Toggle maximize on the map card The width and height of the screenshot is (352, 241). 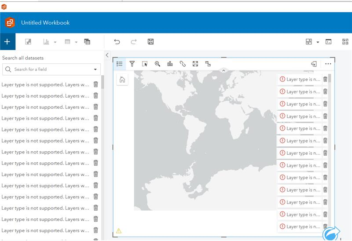click(195, 64)
